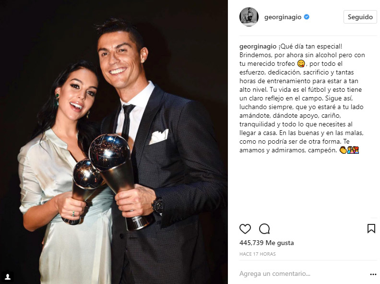Click the clapping hands emoji in caption
This screenshot has height=284, width=380.
coord(343,150)
